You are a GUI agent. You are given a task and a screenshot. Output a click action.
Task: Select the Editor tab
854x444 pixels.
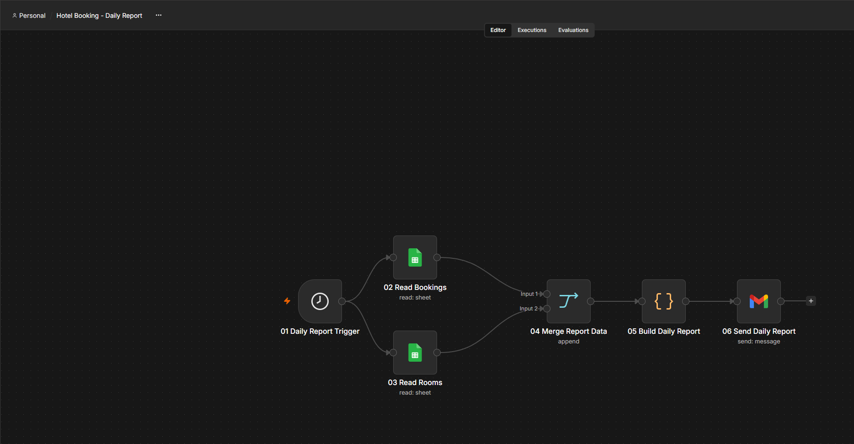coord(498,30)
